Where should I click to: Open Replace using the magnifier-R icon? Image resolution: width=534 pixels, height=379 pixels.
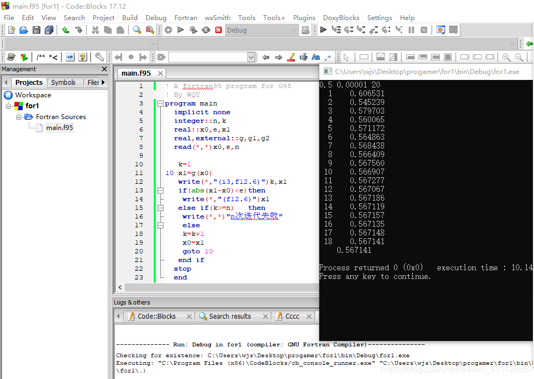click(149, 30)
